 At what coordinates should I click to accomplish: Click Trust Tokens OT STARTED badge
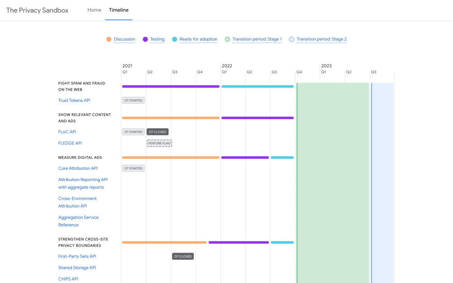[x=133, y=101]
